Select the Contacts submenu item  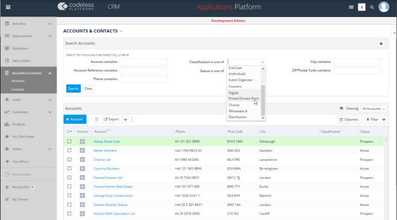click(18, 90)
